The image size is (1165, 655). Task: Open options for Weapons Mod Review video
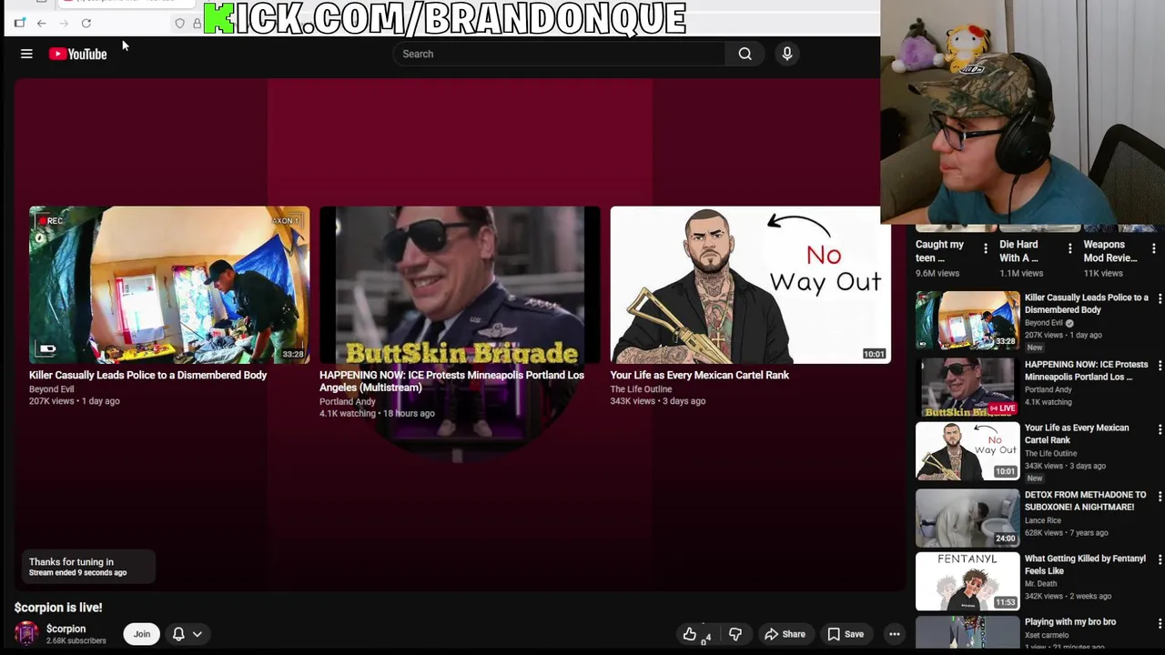tap(1154, 248)
